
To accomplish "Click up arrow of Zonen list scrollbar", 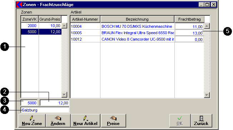I will click(x=64, y=26).
